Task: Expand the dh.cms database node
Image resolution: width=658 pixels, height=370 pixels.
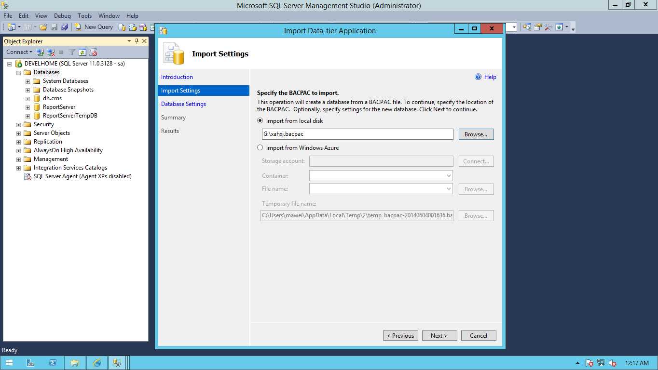Action: point(27,98)
